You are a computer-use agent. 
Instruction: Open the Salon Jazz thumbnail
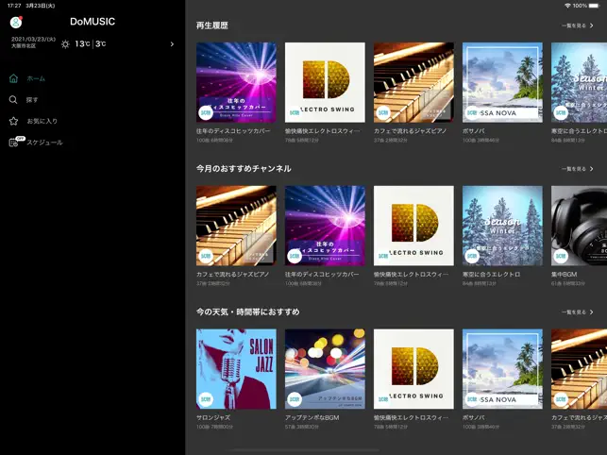tap(236, 369)
